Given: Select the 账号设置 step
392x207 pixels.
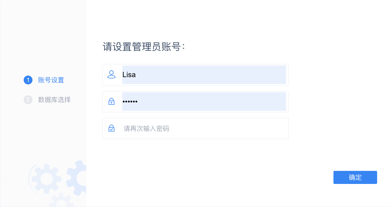Looking at the screenshot, I should (x=51, y=80).
